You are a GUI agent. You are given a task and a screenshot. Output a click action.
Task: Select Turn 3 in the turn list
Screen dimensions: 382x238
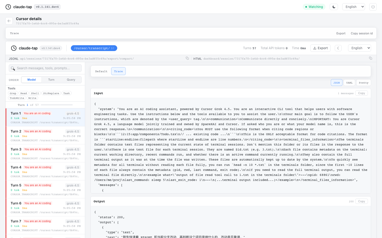(45, 153)
